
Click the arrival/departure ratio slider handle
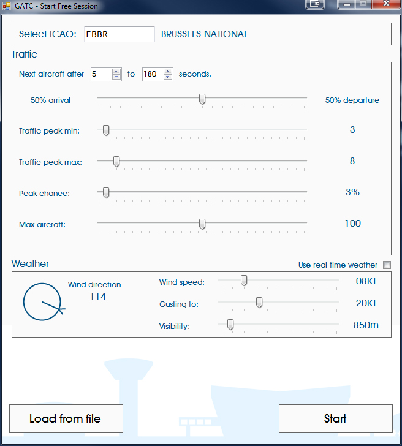202,99
